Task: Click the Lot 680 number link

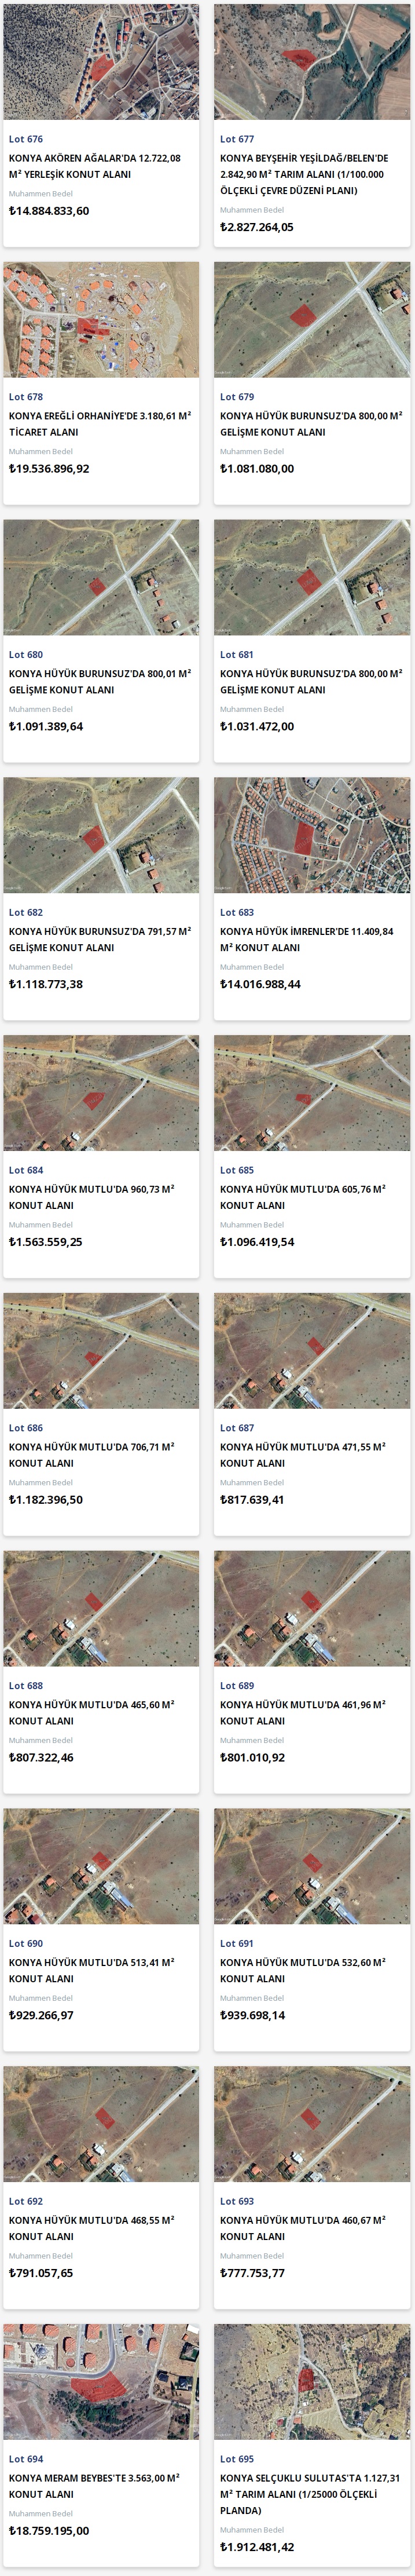Action: [26, 655]
